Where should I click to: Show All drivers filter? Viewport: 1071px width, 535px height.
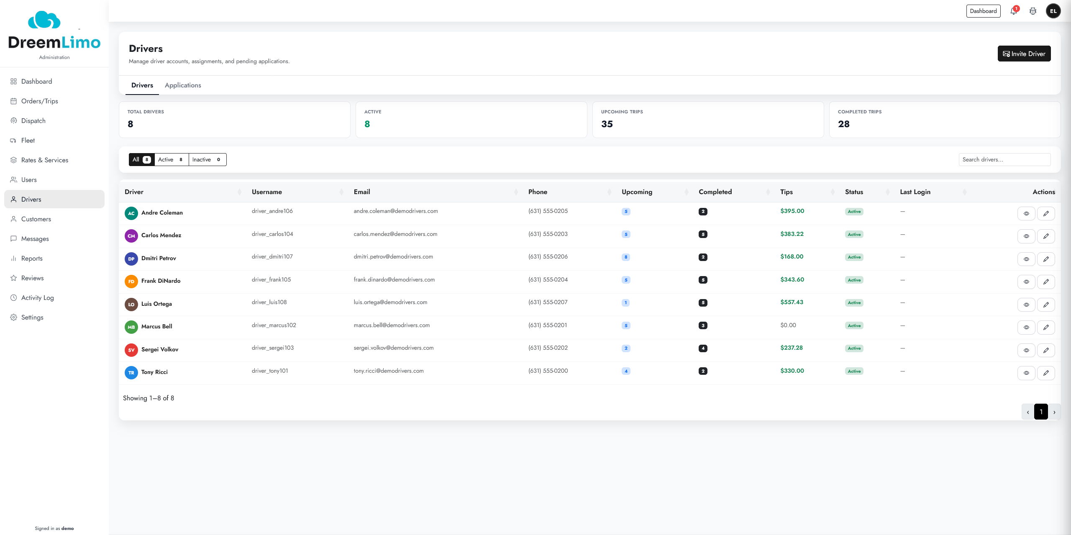[x=142, y=159]
